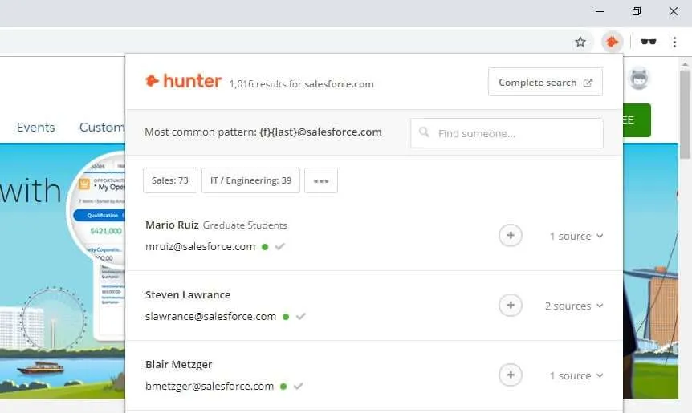Click the Hunter logo in popup

(183, 81)
